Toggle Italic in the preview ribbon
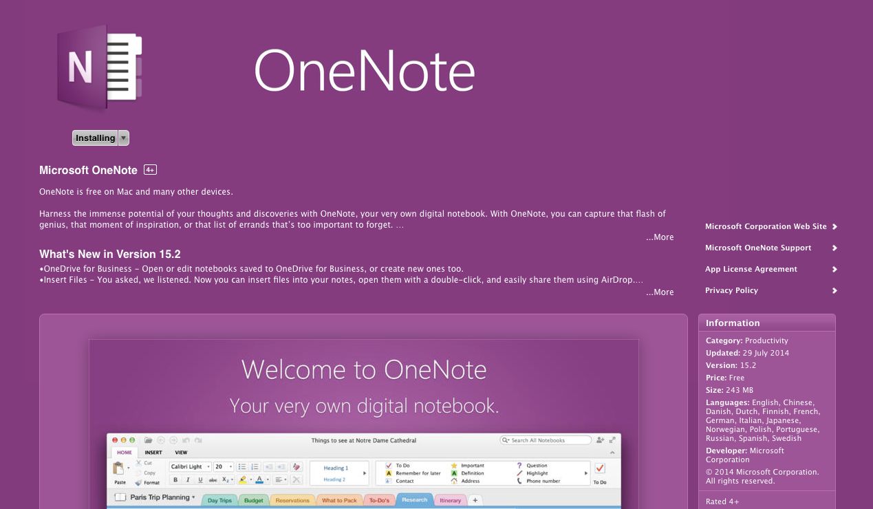This screenshot has height=509, width=873. tap(188, 479)
